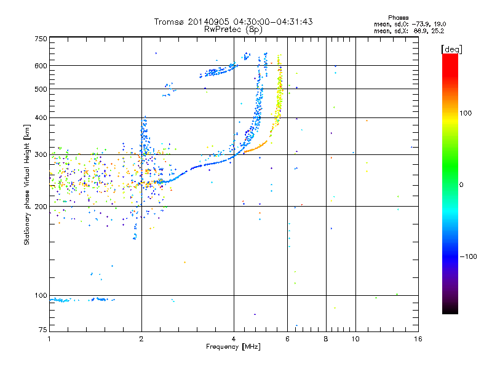
Task: Click the x-axis tick label "16"
Action: [x=418, y=339]
